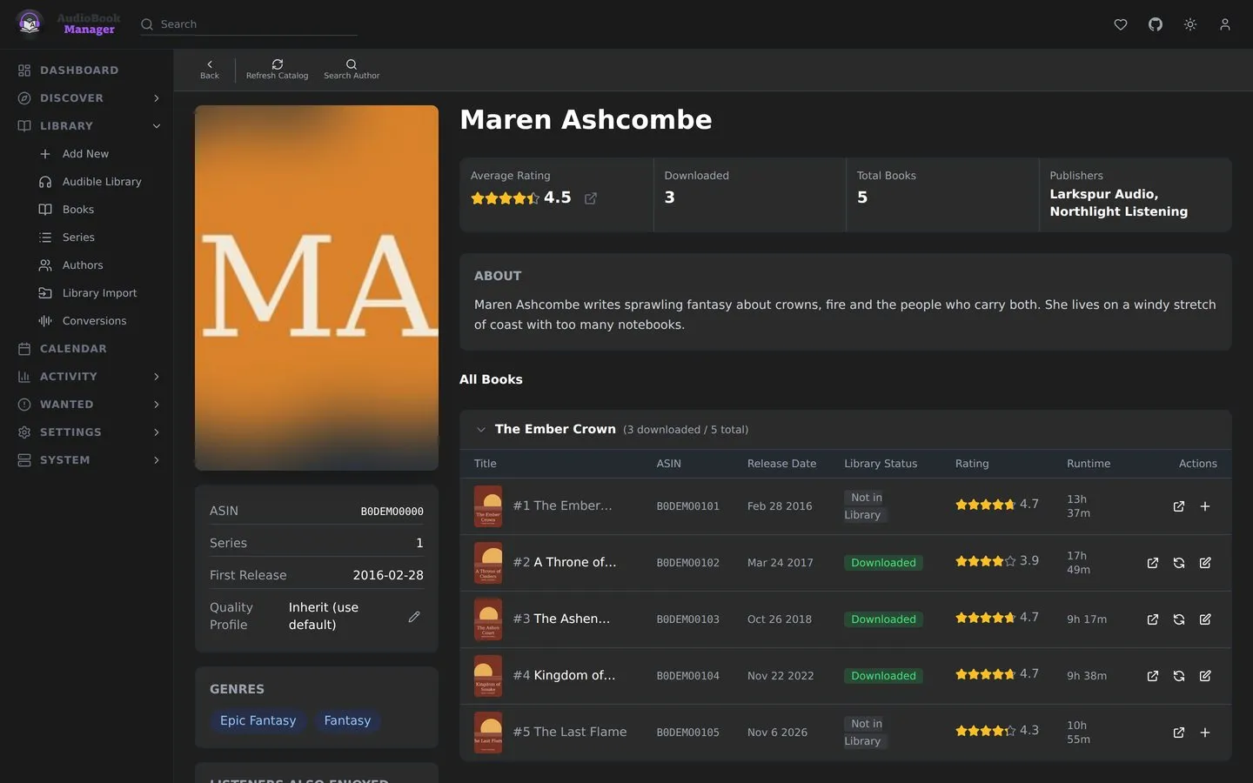Screen dimensions: 1253x783
Task: Refresh book #4 Kingdom of
Action: pyautogui.click(x=1179, y=676)
